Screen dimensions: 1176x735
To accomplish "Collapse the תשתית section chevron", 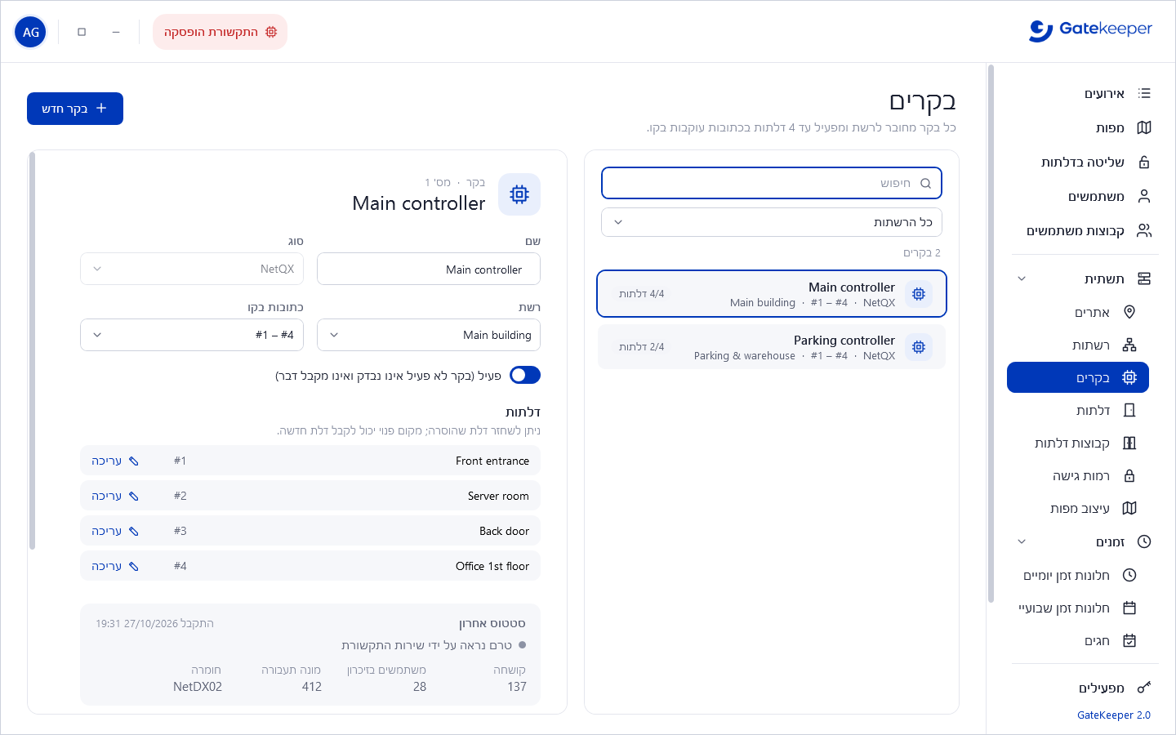I will [1022, 278].
